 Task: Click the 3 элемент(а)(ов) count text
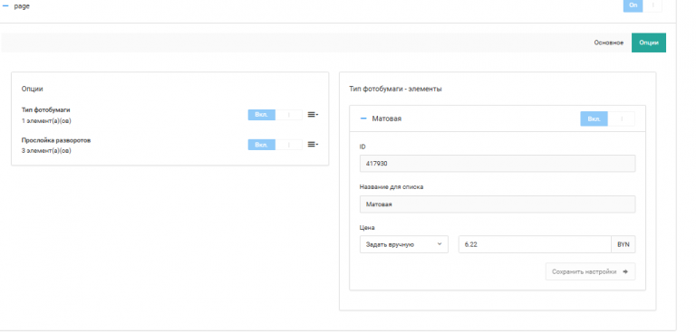(46, 151)
